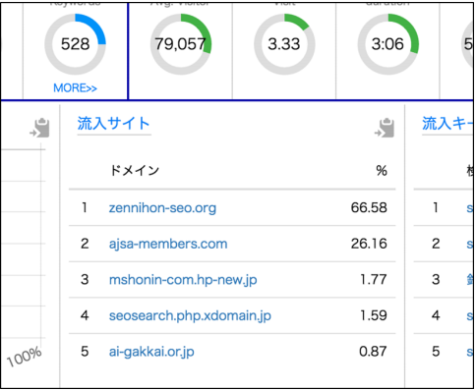Click the first keyword link in row 1
Screen dimensions: 476x390
pyautogui.click(x=470, y=207)
